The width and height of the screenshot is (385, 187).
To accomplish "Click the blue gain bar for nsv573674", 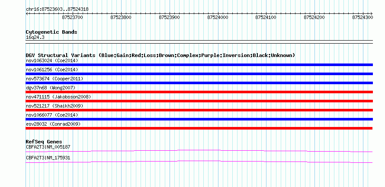I will click(x=199, y=83).
